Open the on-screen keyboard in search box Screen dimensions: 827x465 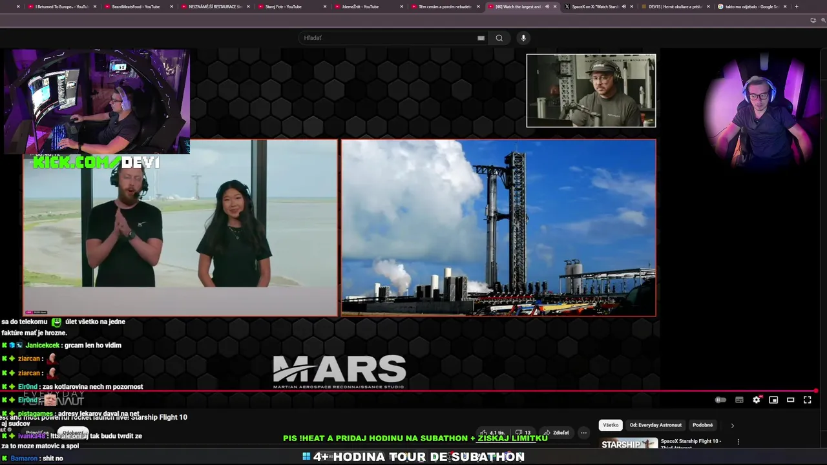[x=481, y=38]
